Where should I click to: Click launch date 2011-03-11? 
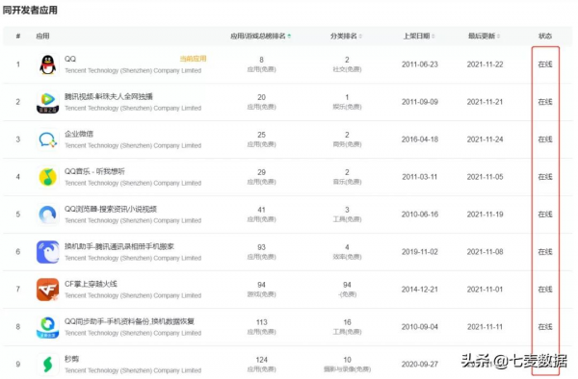coord(420,177)
